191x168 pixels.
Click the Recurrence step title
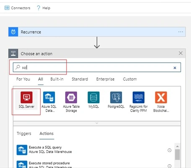tap(31, 32)
